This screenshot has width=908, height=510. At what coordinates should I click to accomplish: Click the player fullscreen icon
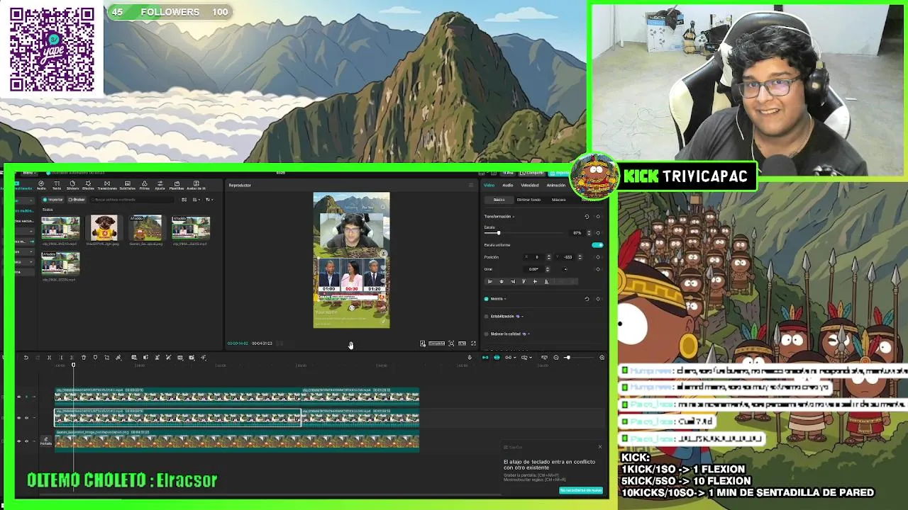click(474, 344)
